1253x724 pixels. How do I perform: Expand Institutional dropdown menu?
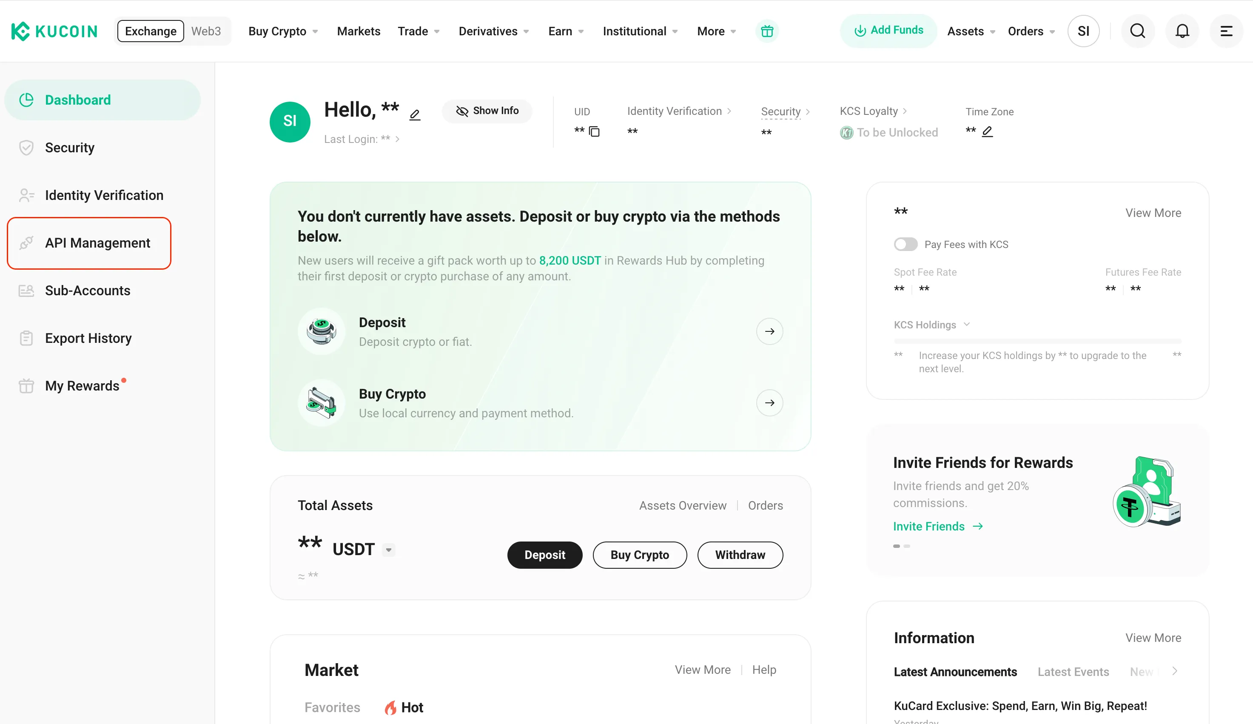(640, 31)
